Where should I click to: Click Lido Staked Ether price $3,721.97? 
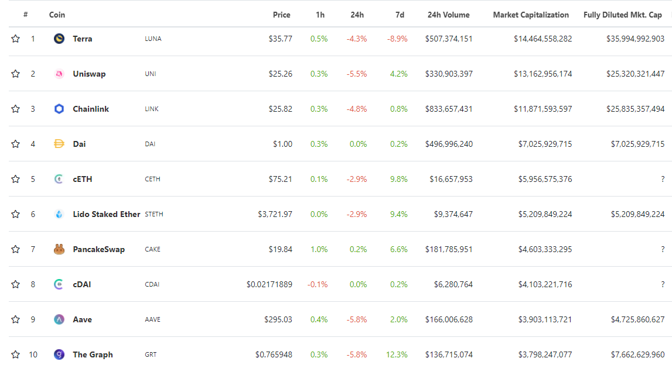(275, 214)
